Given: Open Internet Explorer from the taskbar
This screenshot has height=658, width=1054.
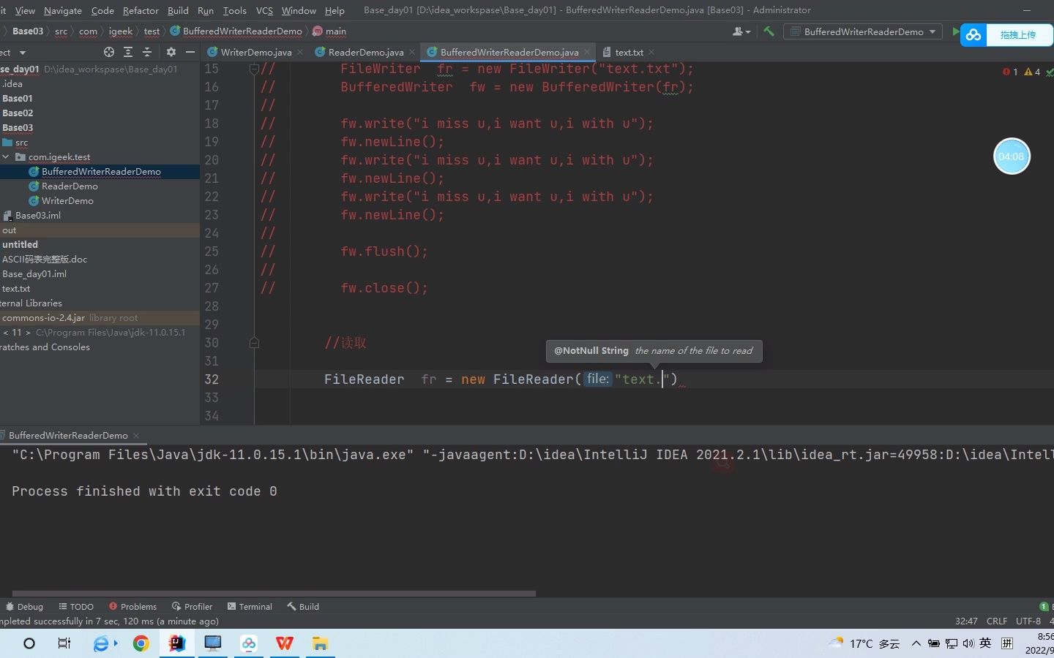Looking at the screenshot, I should point(102,643).
